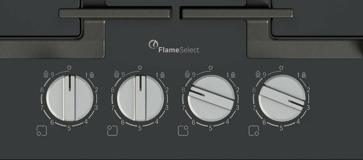Viewport: 363px width, 160px height.
Task: Click number 5 below the first knob
Action: pyautogui.click(x=69, y=129)
